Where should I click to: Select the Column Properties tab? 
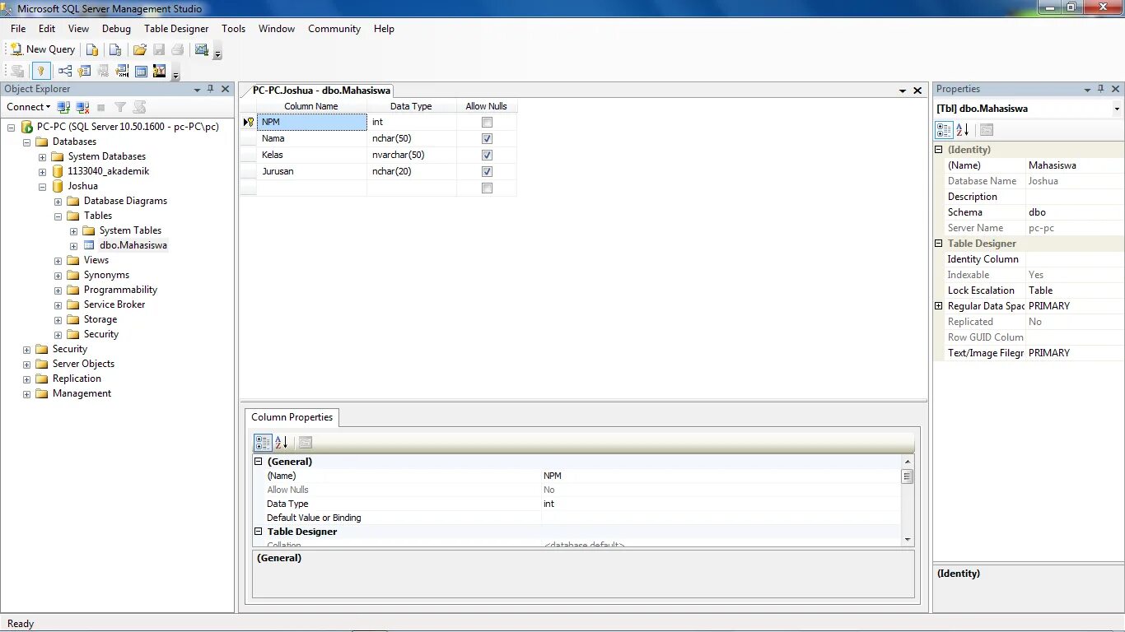[292, 417]
